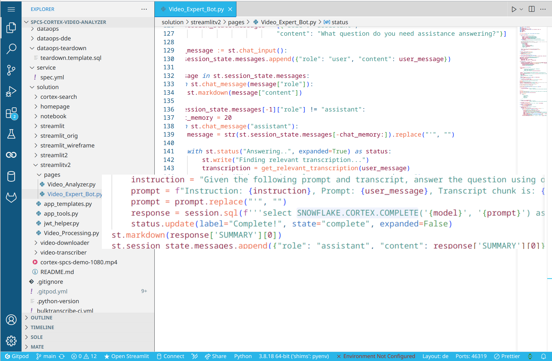Open the Accounts icon in activity bar
Screen dimensions: 552x361
point(11,320)
